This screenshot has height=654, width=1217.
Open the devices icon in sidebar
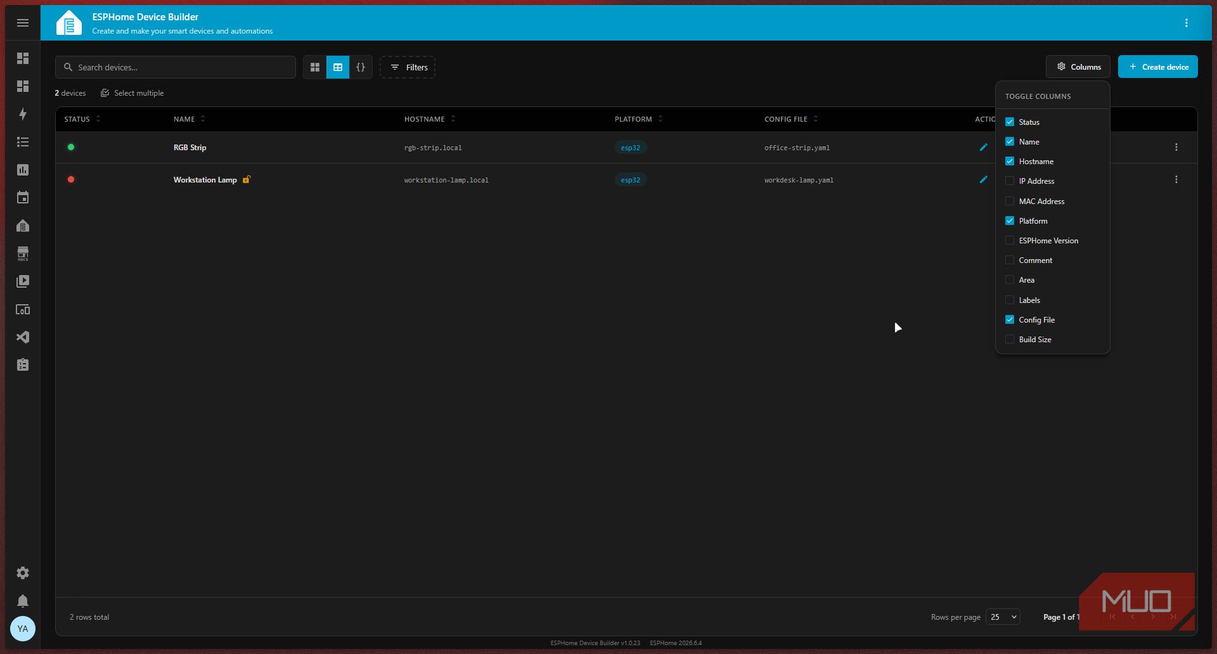click(x=23, y=309)
